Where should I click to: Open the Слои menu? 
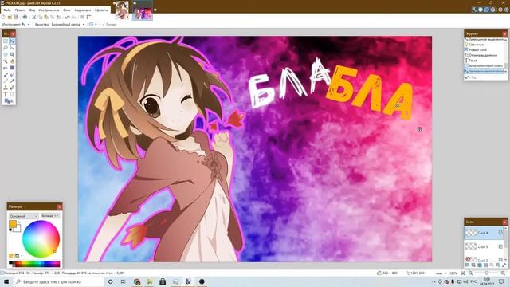tap(67, 10)
